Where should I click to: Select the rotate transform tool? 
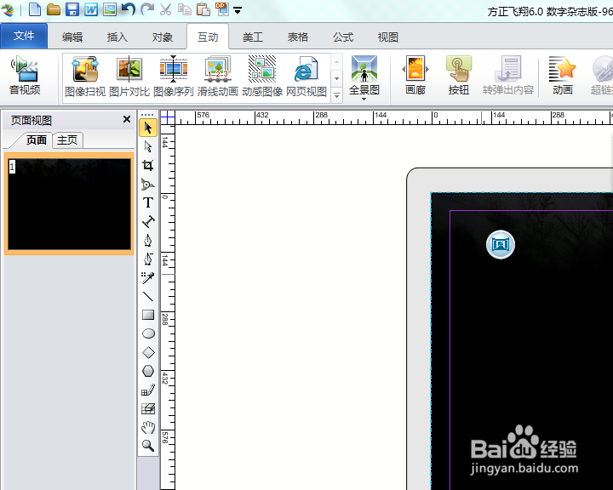148,184
